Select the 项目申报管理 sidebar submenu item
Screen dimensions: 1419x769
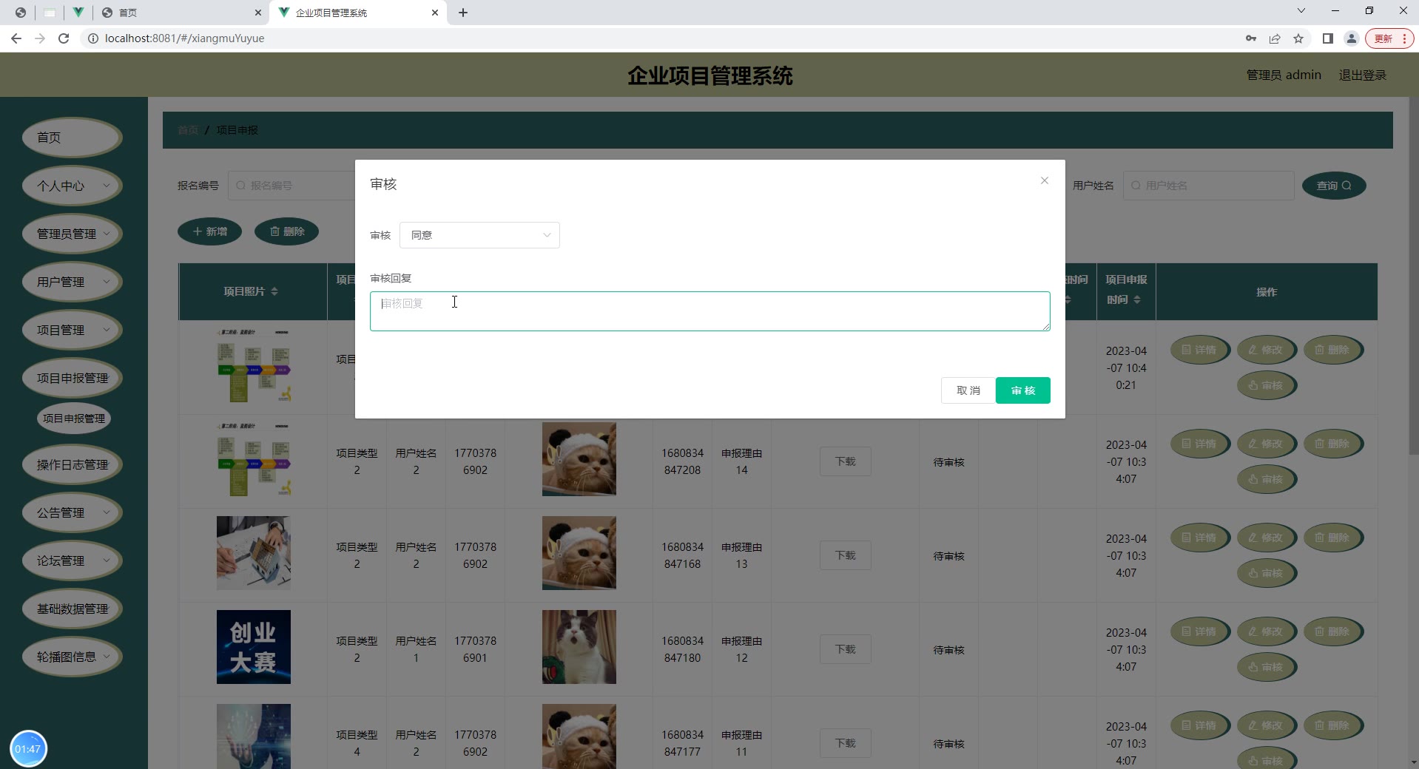[x=74, y=419]
